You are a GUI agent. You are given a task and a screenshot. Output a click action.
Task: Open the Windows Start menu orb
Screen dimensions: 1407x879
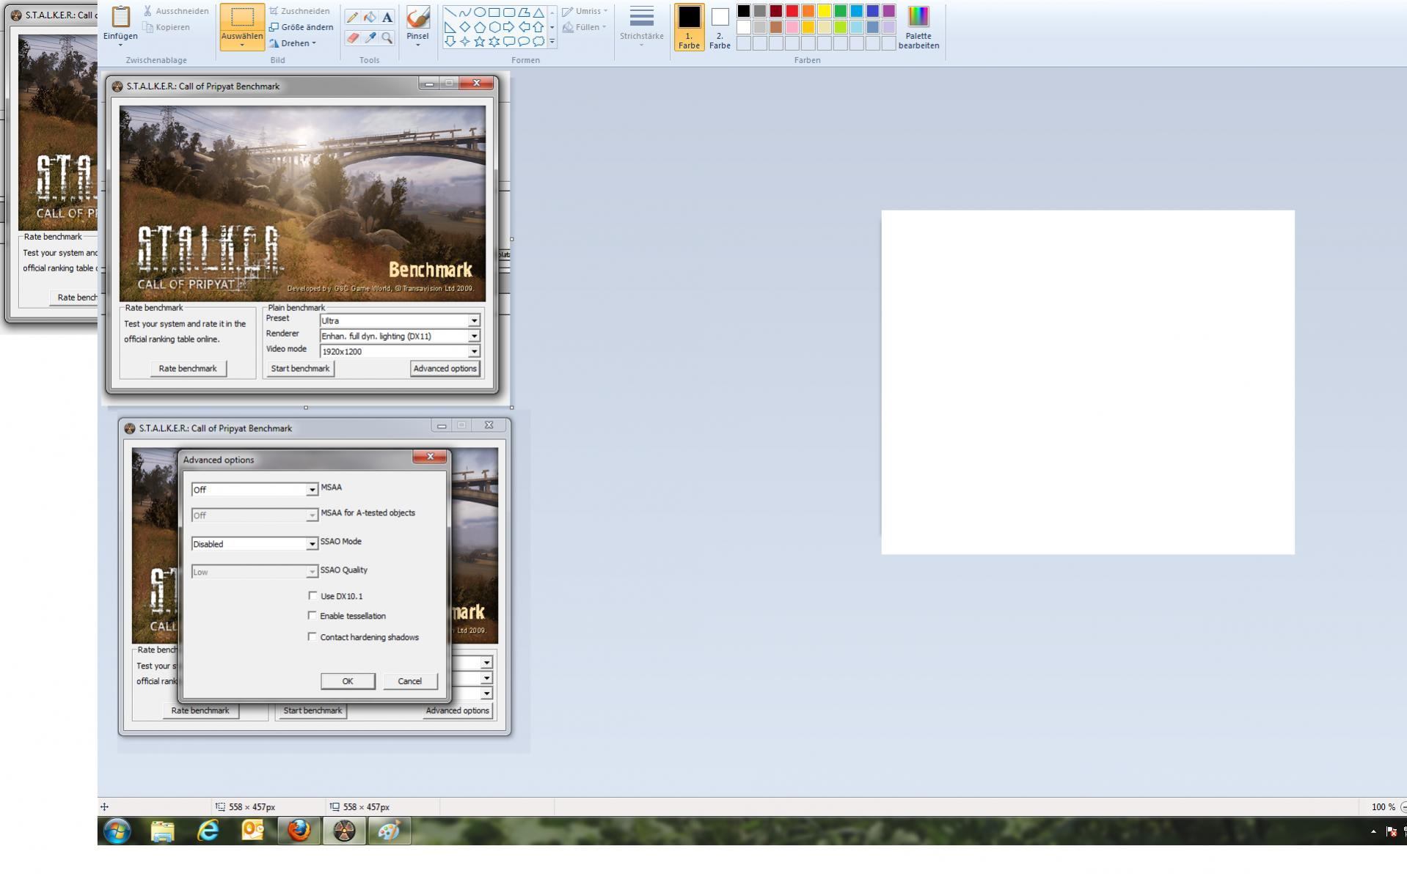[117, 831]
